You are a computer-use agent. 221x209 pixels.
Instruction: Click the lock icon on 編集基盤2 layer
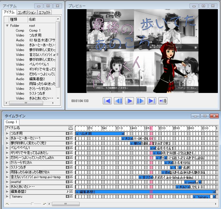(71, 192)
